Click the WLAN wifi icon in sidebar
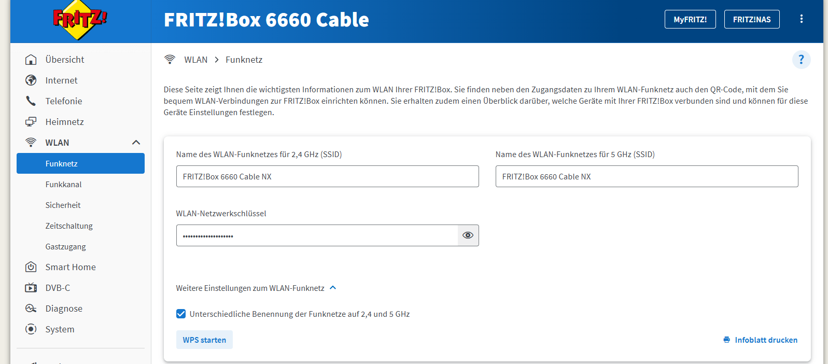The image size is (828, 364). click(x=31, y=143)
